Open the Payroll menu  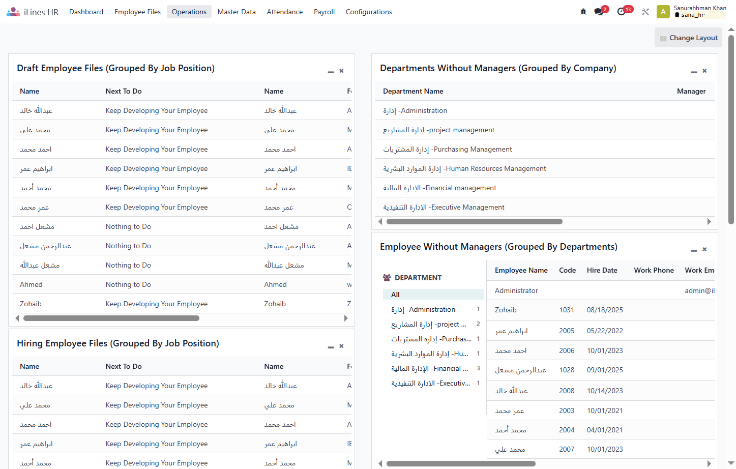(x=324, y=12)
